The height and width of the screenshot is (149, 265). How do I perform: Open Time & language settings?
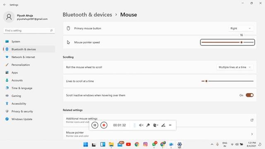point(29,88)
